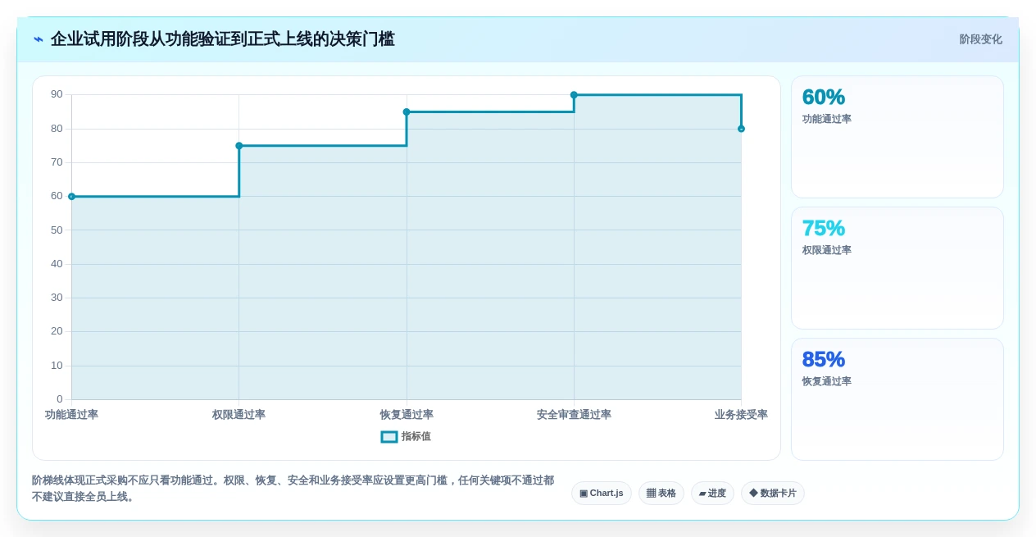This screenshot has height=537, width=1036.
Task: Click the y-axis tick label 50
Action: click(57, 230)
